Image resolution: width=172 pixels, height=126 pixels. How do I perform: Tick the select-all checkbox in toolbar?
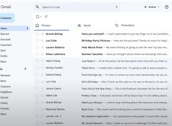(x=37, y=17)
